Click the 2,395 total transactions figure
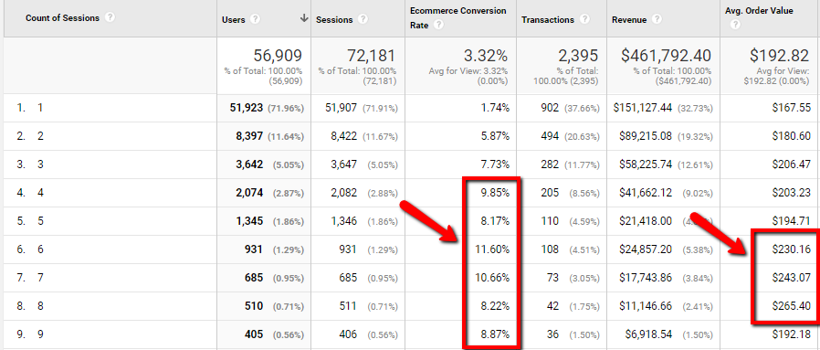Viewport: 820px width, 350px height. [577, 56]
